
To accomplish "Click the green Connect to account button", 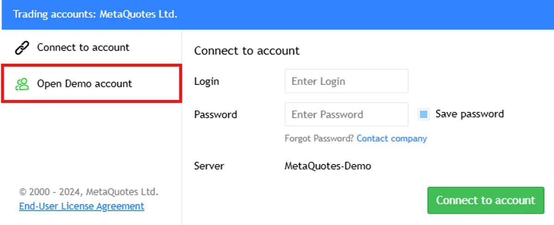I will pyautogui.click(x=486, y=200).
